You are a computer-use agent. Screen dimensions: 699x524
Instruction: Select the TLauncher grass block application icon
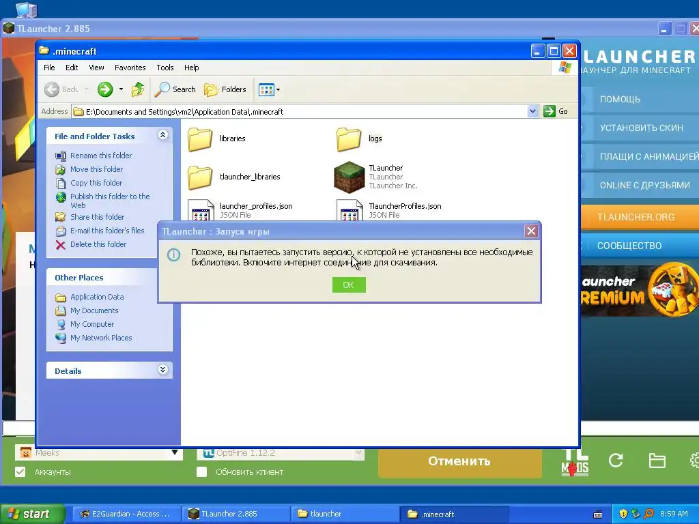[x=349, y=177]
